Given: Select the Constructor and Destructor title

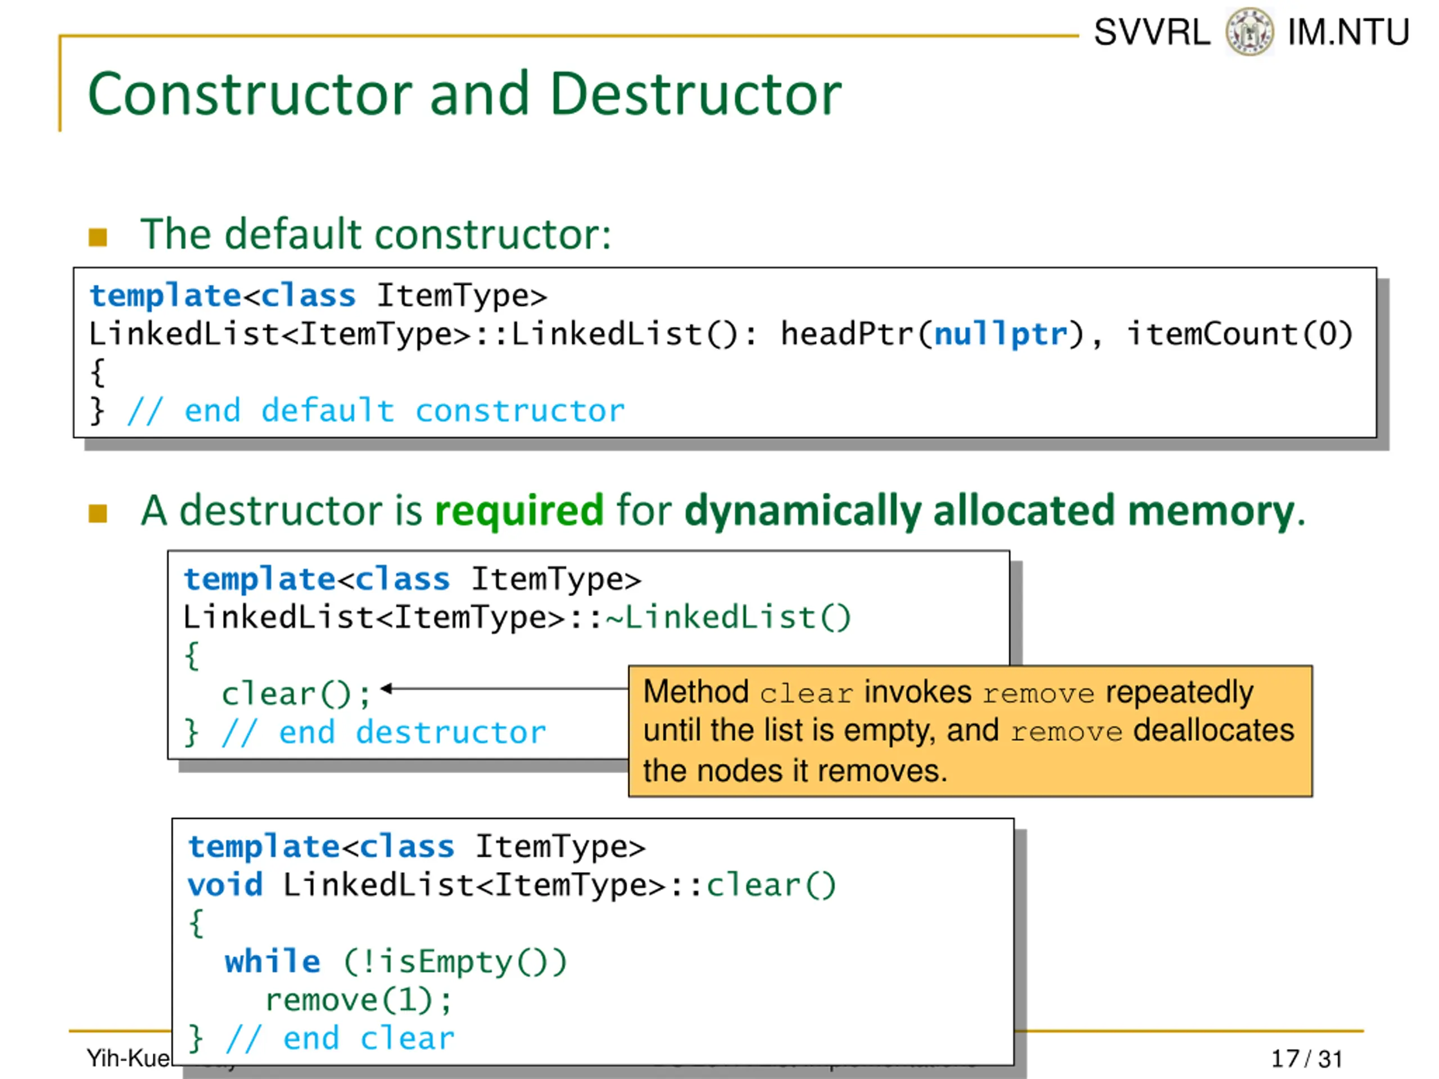Looking at the screenshot, I should click(x=464, y=94).
